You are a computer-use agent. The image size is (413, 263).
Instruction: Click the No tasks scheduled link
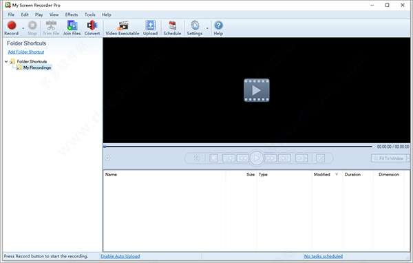pyautogui.click(x=324, y=256)
